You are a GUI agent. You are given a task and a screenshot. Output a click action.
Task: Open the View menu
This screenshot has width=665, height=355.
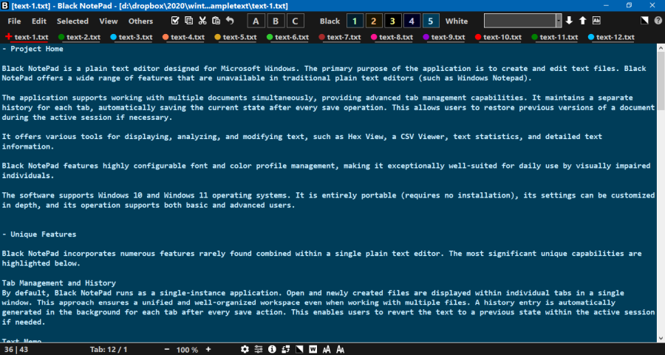109,21
